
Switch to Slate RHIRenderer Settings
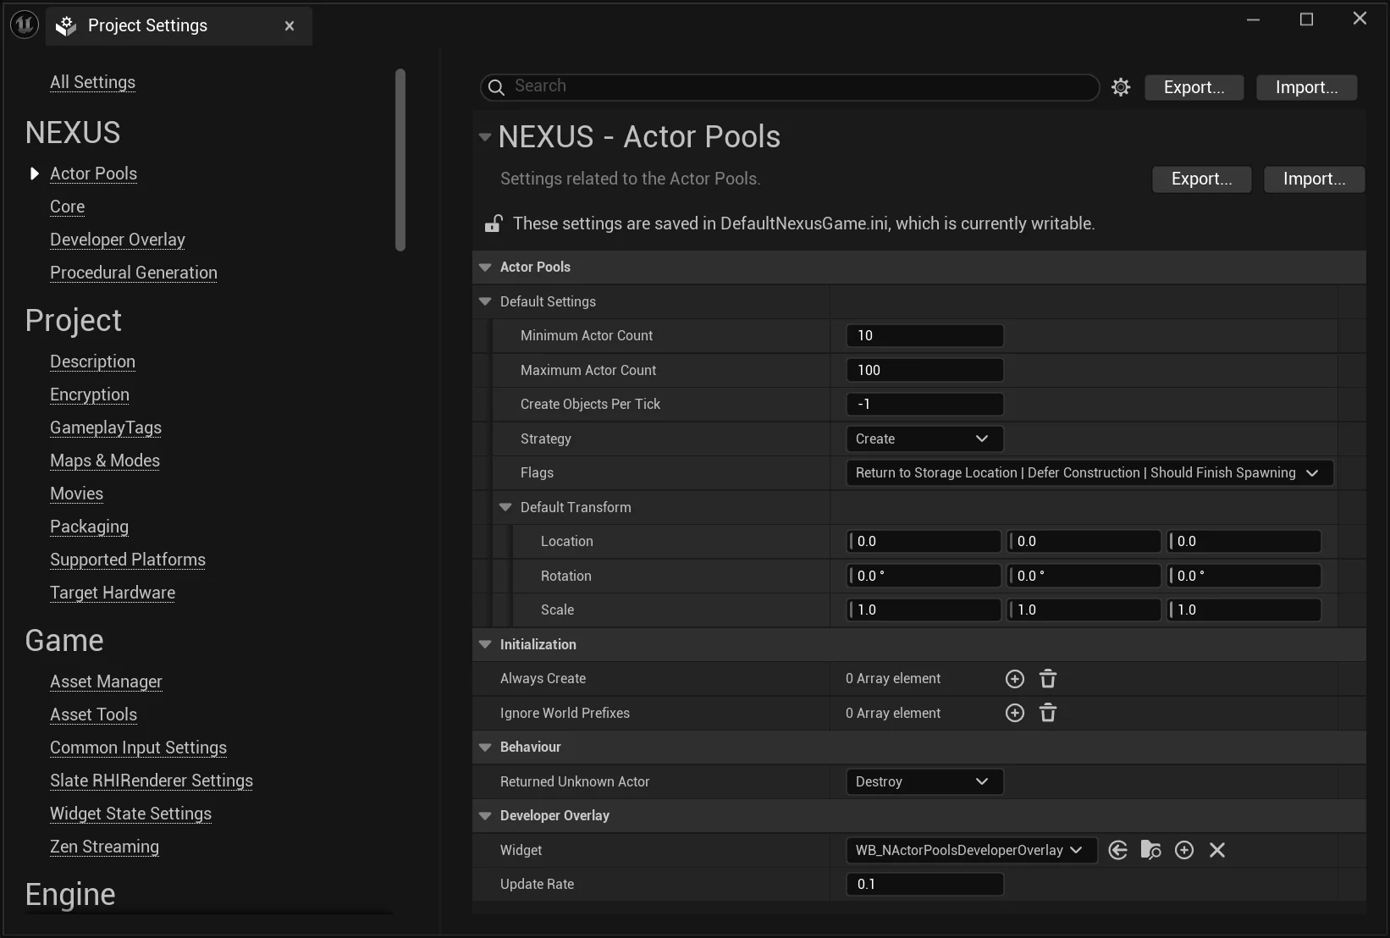pos(151,781)
